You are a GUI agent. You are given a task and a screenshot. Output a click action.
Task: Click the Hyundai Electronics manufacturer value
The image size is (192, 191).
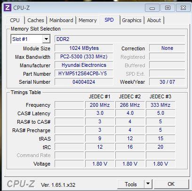click(84, 65)
